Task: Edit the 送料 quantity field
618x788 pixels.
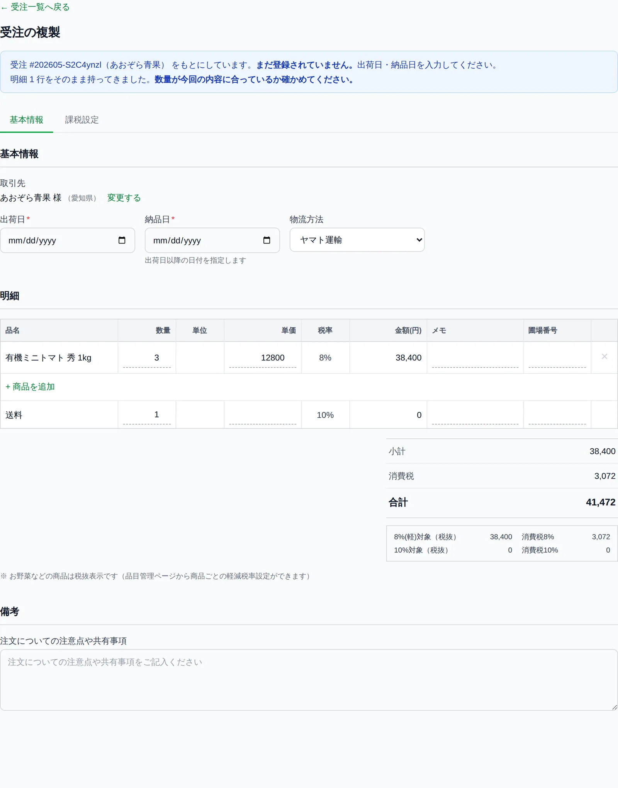Action: pos(147,415)
